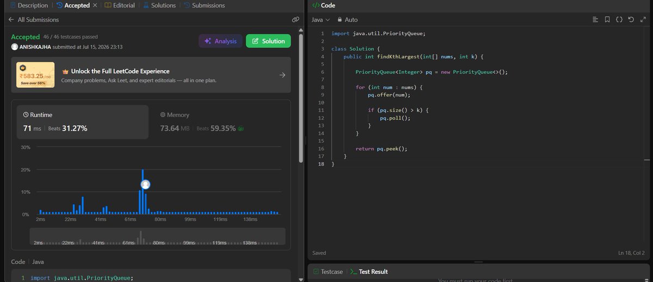Click the user avatar marker on runtime chart
The width and height of the screenshot is (653, 282).
(145, 185)
